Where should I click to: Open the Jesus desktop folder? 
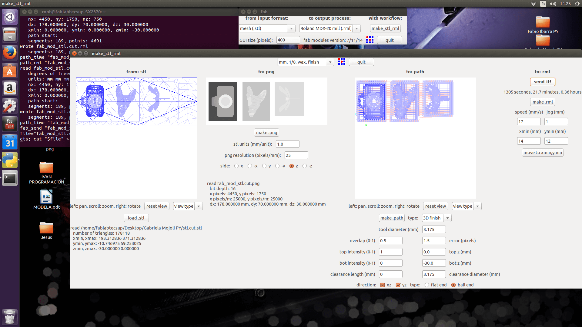tap(46, 231)
